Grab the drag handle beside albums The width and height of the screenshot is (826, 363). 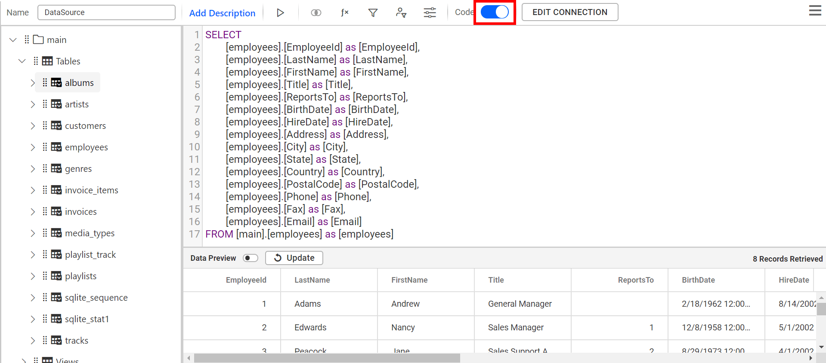(45, 82)
